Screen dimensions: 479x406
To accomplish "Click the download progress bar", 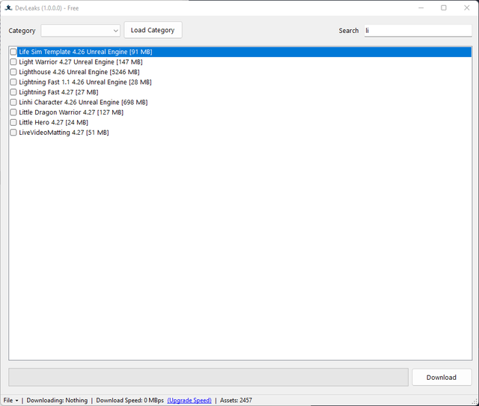I will click(208, 377).
